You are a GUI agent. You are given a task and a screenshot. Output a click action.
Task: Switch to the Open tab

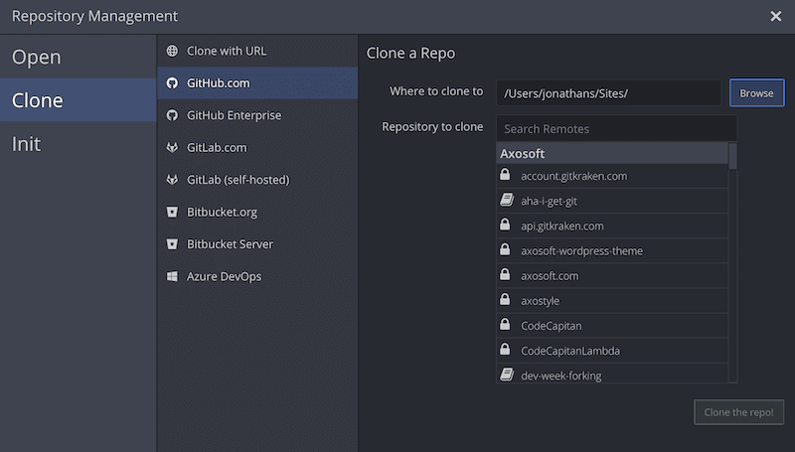37,58
